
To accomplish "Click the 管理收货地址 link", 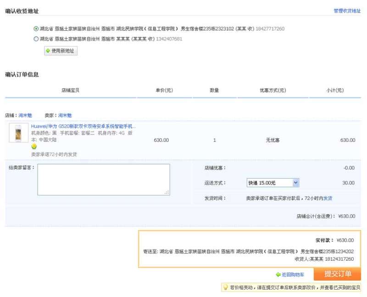I will click(347, 11).
